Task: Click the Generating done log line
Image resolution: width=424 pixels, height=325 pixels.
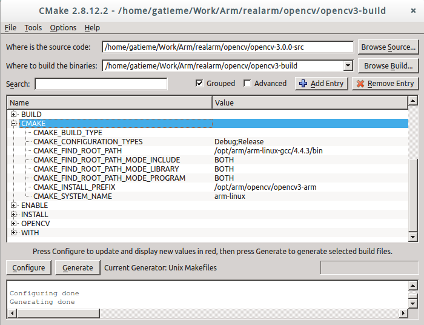Action: click(x=42, y=302)
